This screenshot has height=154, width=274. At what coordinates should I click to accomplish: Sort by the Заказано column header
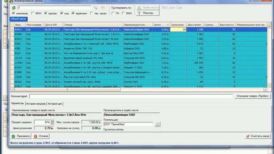178,25
